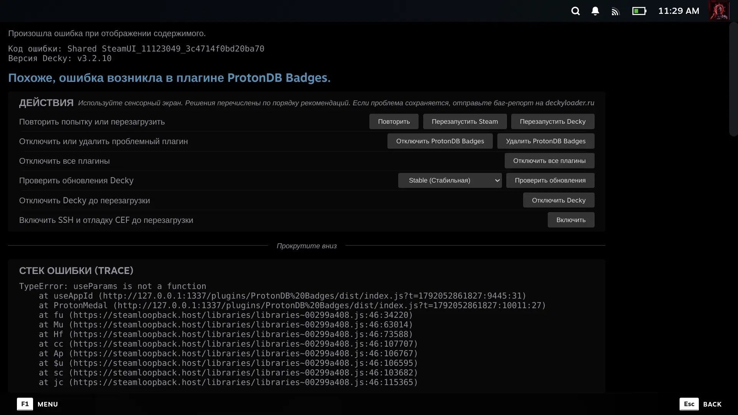This screenshot has width=738, height=415.
Task: Click the Esc BACK footer button
Action: (700, 404)
